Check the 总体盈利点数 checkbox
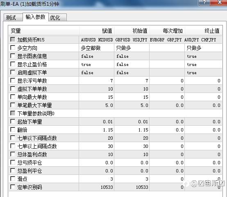The height and width of the screenshot is (197, 227). [x=13, y=154]
